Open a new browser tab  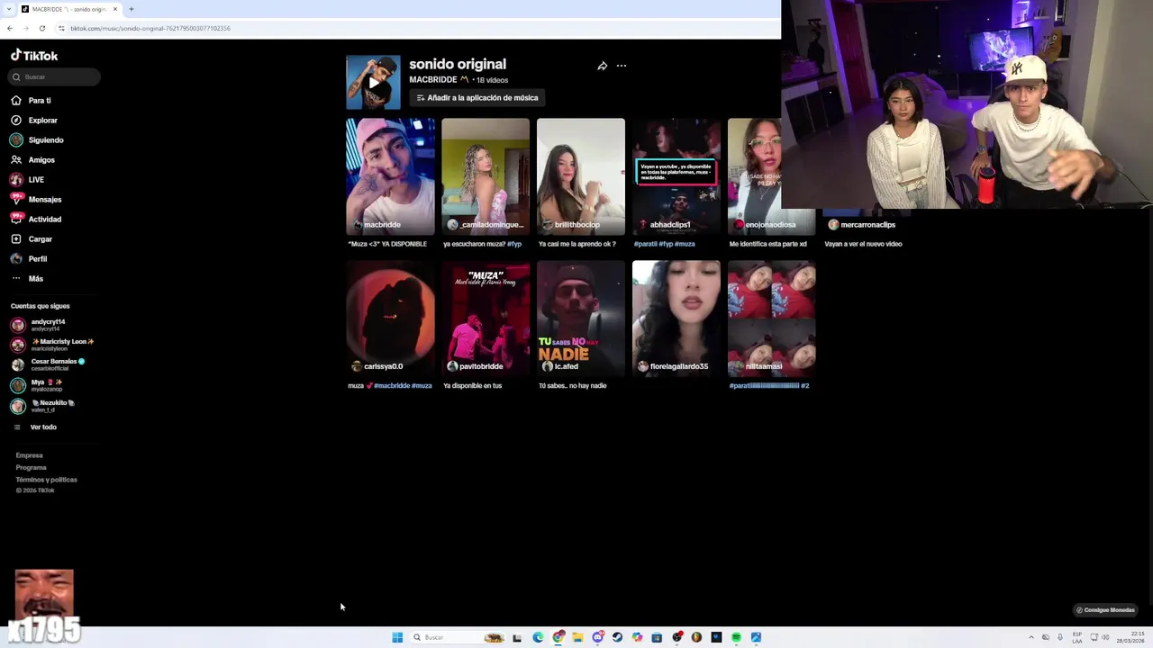click(132, 9)
